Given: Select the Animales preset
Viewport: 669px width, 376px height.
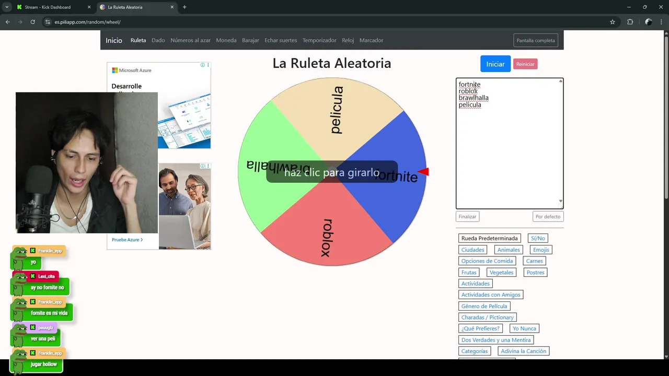Looking at the screenshot, I should (509, 250).
